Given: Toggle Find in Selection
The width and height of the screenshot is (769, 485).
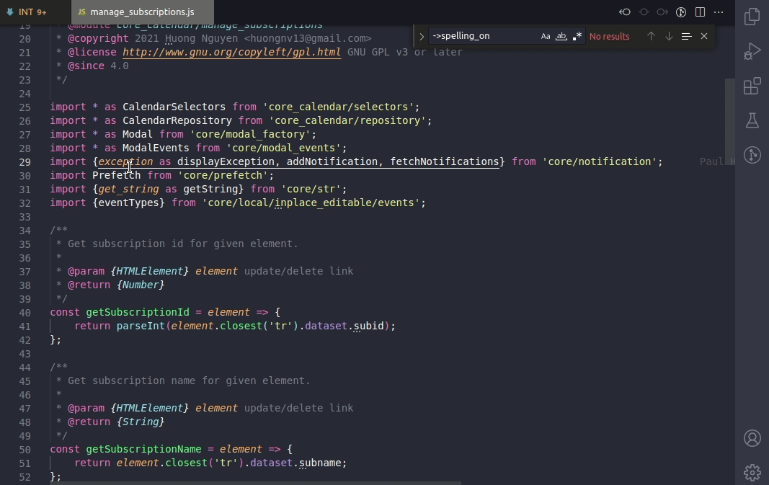Looking at the screenshot, I should coord(687,36).
